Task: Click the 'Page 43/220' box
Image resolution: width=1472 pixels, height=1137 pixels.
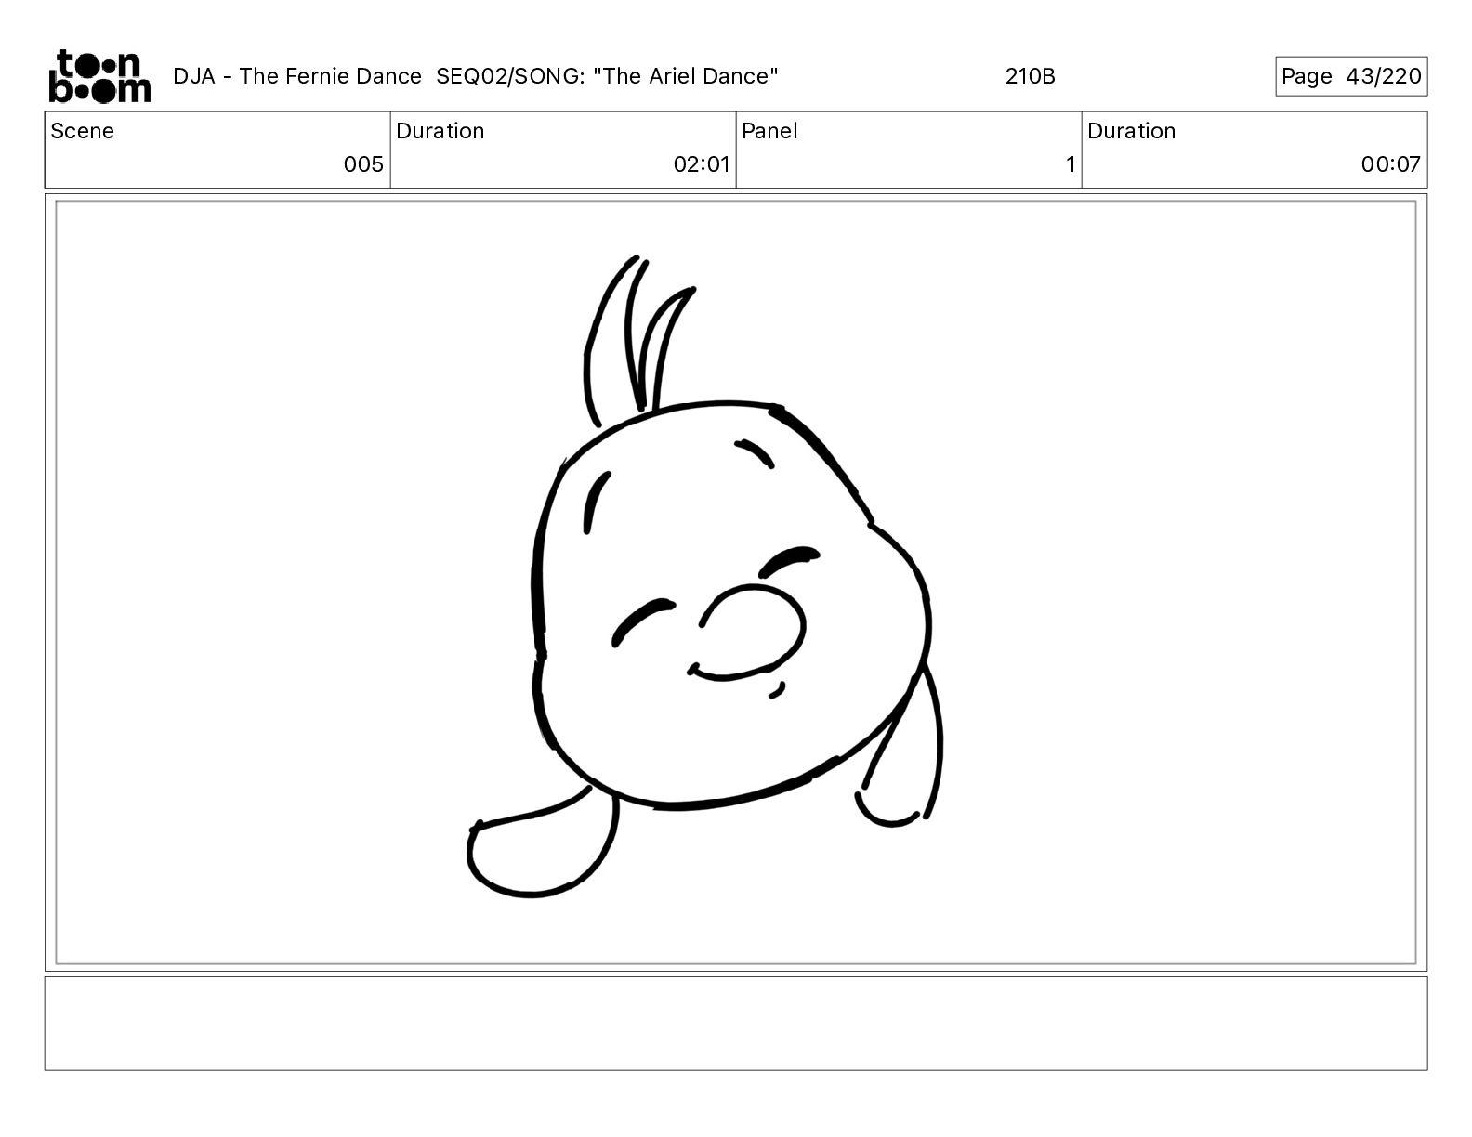Action: click(x=1351, y=76)
